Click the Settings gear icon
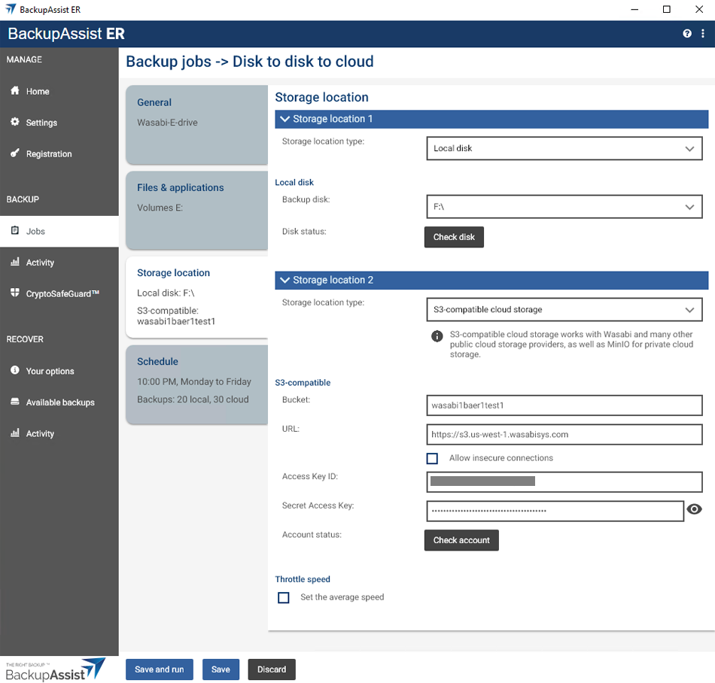Viewport: 715px width, 683px height. (15, 122)
